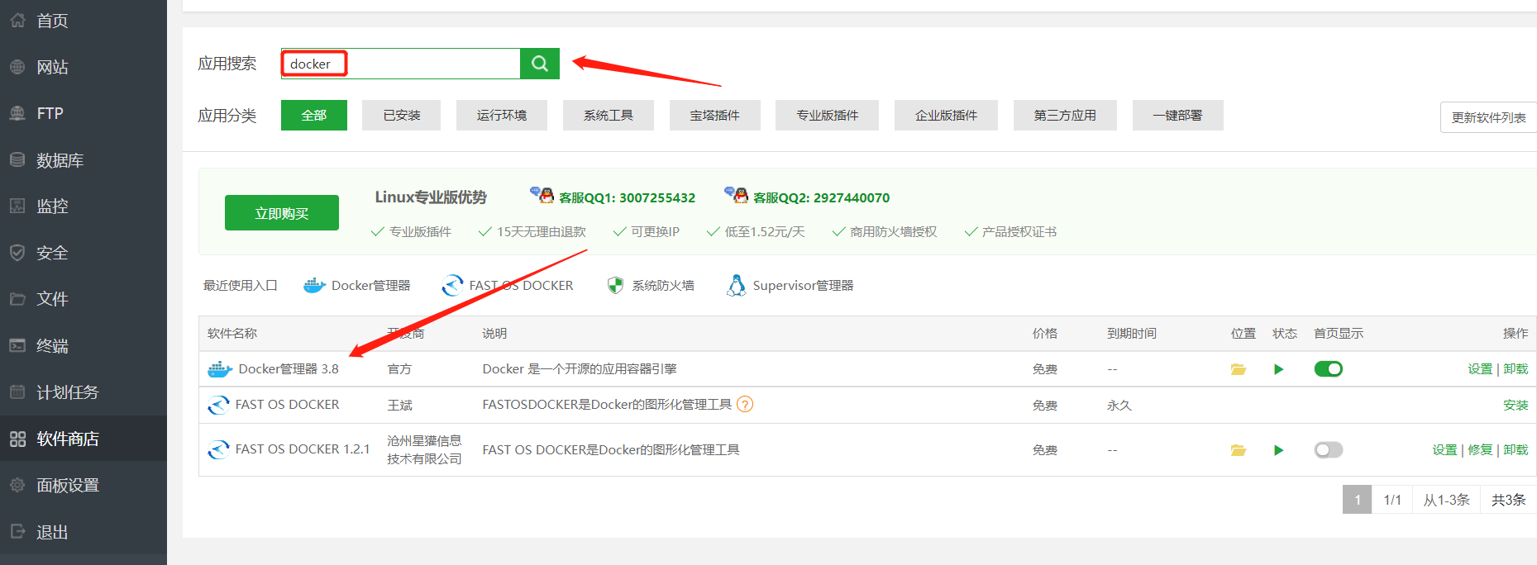Click the 计划任务 calendar icon in sidebar
1537x565 pixels.
click(17, 392)
